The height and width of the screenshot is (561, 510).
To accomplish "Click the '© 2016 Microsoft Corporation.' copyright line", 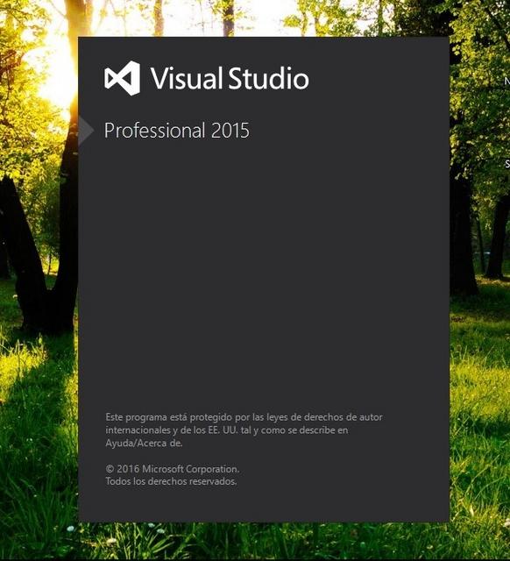I will point(173,469).
